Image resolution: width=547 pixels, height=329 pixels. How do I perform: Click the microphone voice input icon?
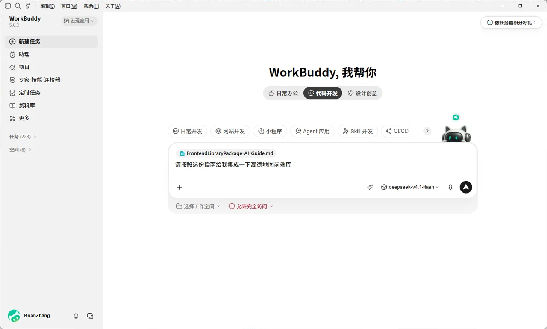[450, 187]
